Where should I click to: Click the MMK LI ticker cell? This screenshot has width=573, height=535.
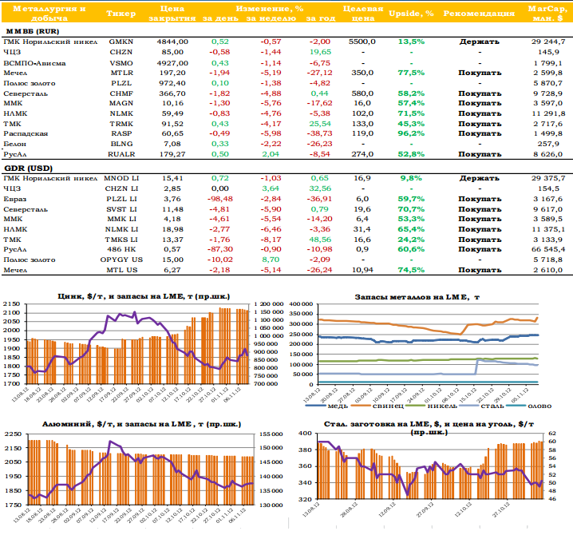[121, 219]
